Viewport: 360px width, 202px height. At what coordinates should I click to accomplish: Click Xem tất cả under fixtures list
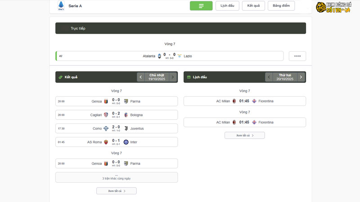click(x=245, y=135)
